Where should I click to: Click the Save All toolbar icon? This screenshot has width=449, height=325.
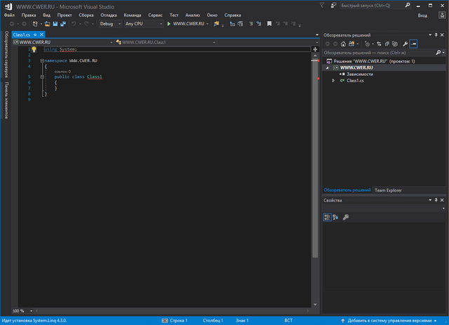click(64, 24)
